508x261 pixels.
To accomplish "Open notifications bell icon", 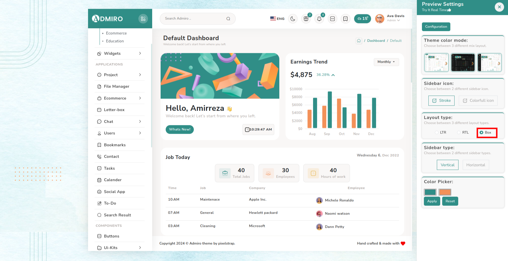I will (319, 19).
